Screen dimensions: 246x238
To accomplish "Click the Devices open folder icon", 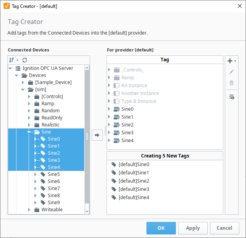I will (x=24, y=75).
